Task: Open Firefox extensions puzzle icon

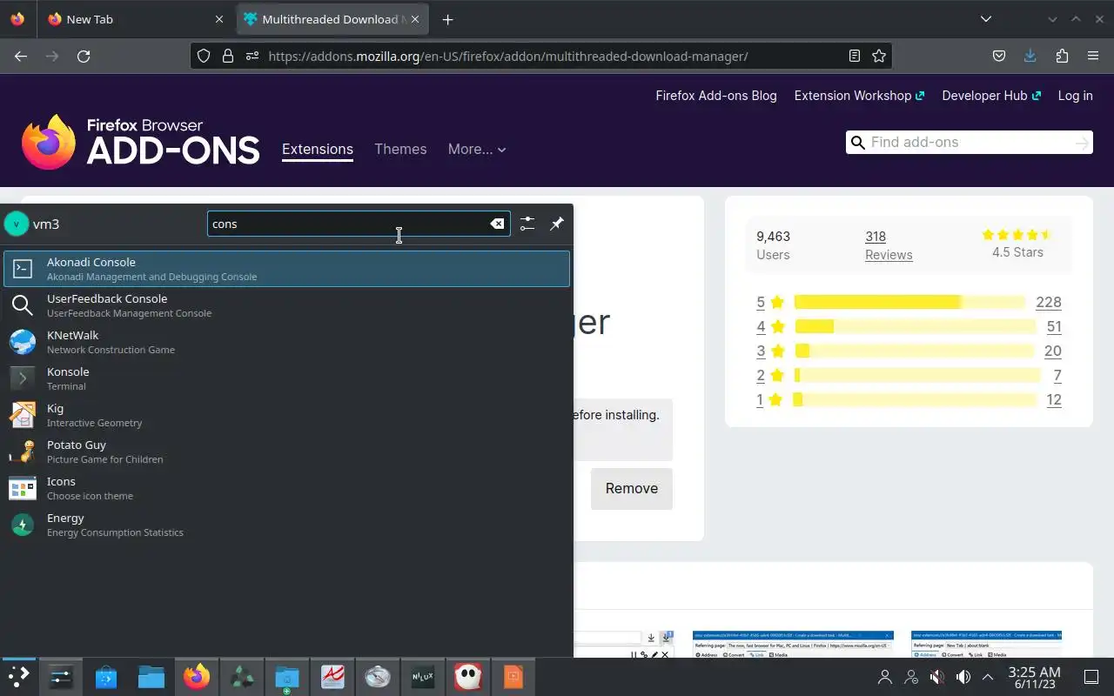Action: pyautogui.click(x=1062, y=56)
